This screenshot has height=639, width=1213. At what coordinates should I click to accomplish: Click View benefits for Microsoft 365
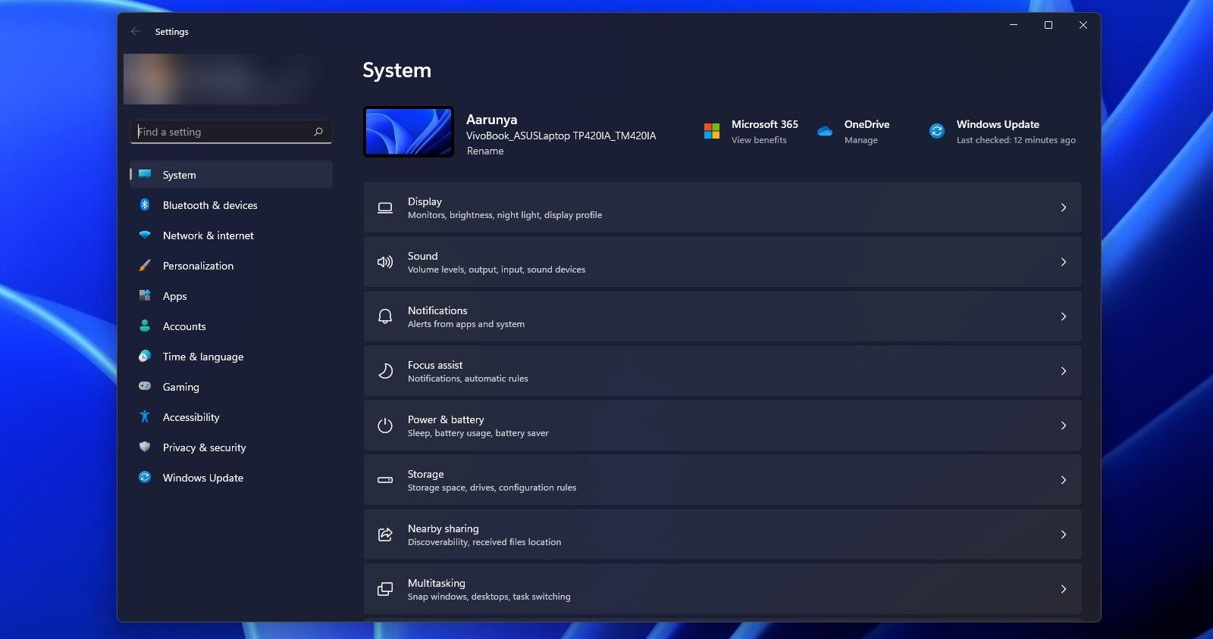pyautogui.click(x=759, y=140)
